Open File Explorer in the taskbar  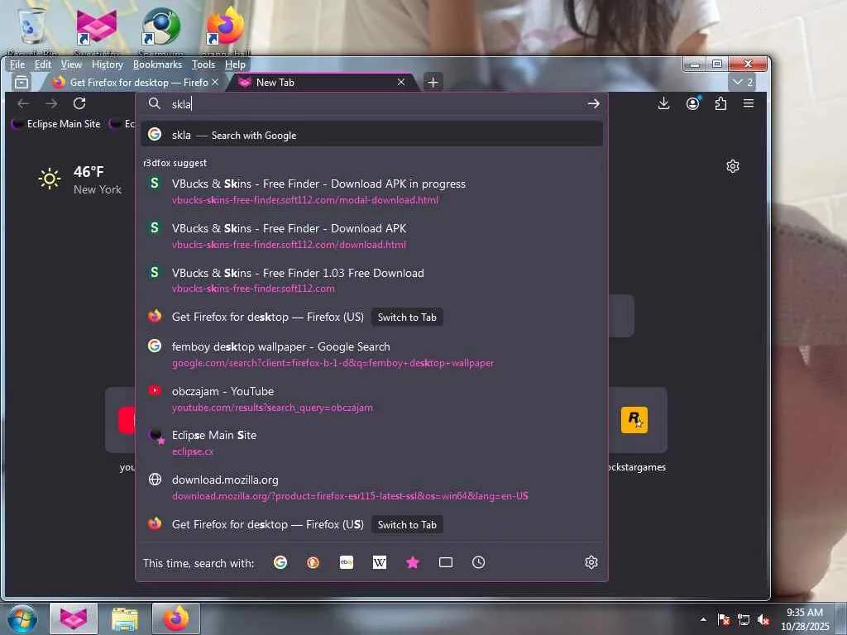coord(125,618)
